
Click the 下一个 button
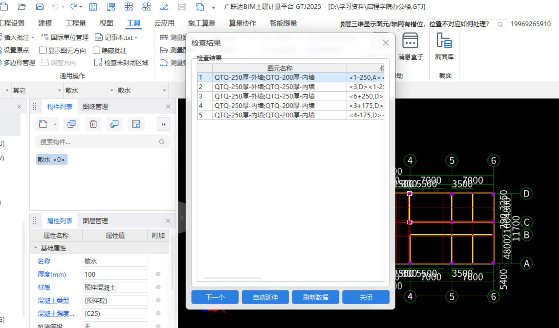point(215,297)
